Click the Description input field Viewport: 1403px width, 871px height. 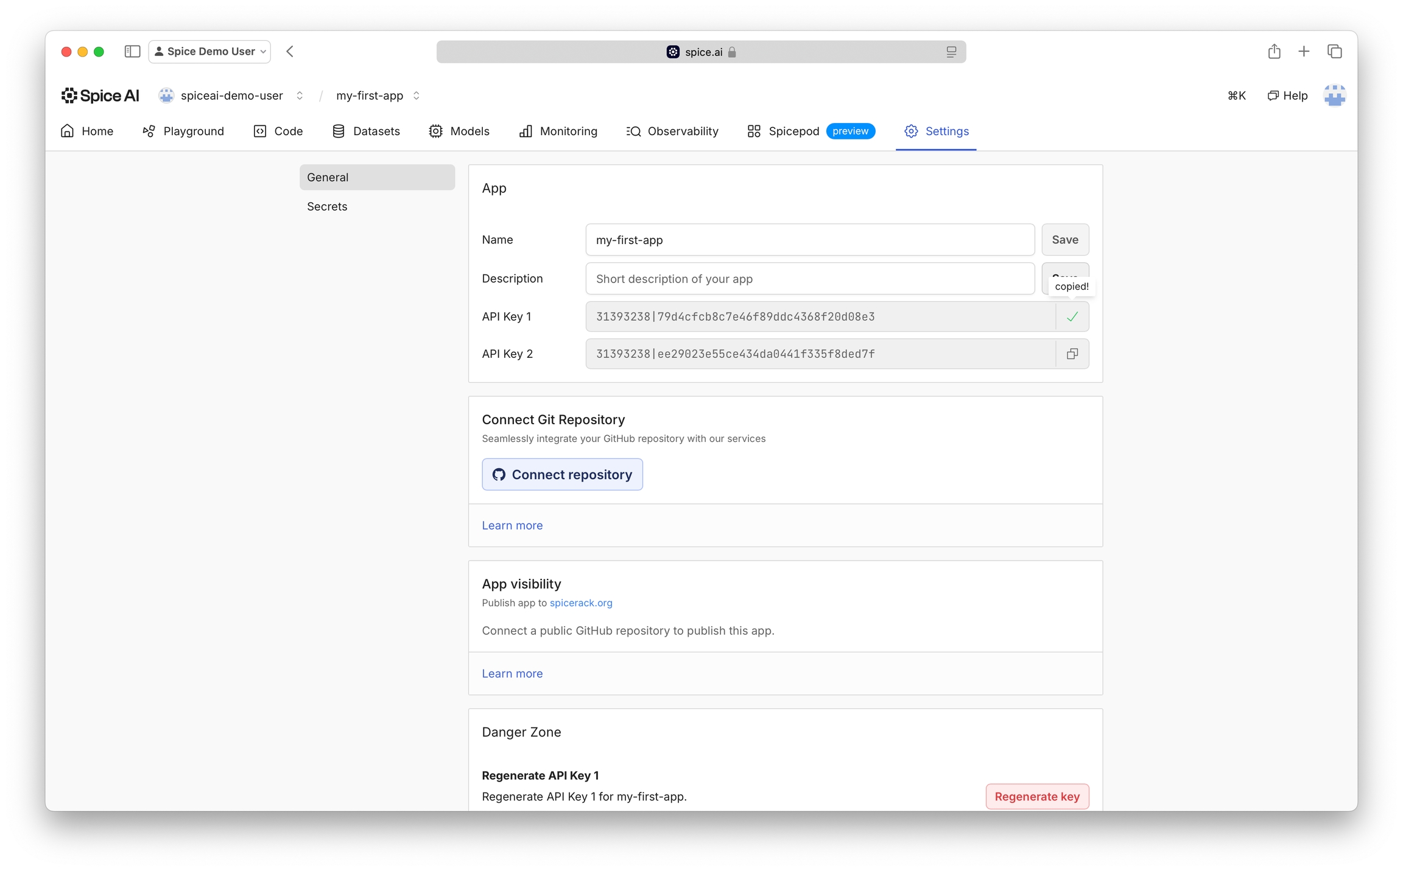809,279
